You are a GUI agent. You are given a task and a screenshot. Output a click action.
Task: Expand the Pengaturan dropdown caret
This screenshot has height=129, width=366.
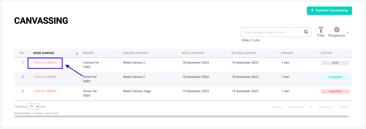coord(348,33)
